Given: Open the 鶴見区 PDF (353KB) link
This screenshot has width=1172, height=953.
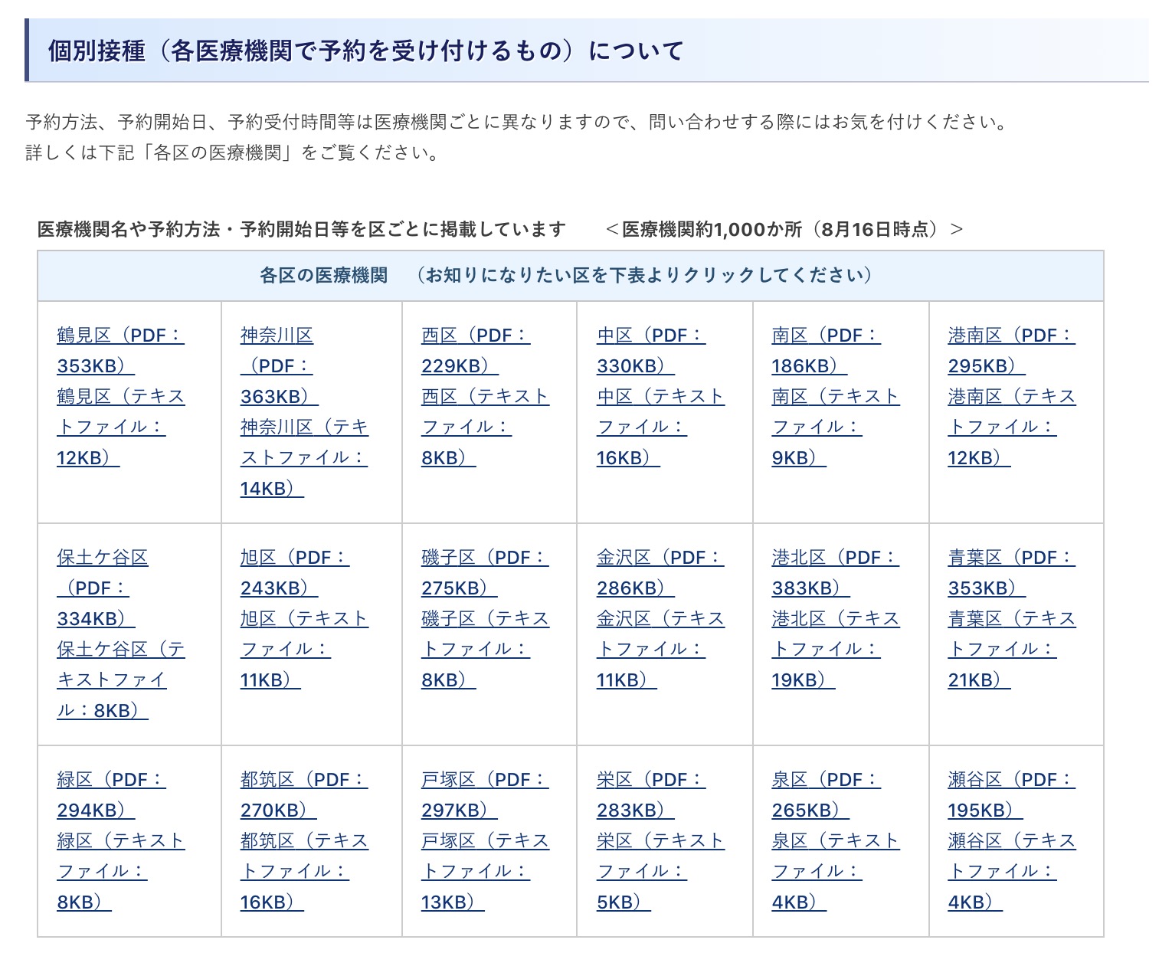Looking at the screenshot, I should (x=120, y=351).
